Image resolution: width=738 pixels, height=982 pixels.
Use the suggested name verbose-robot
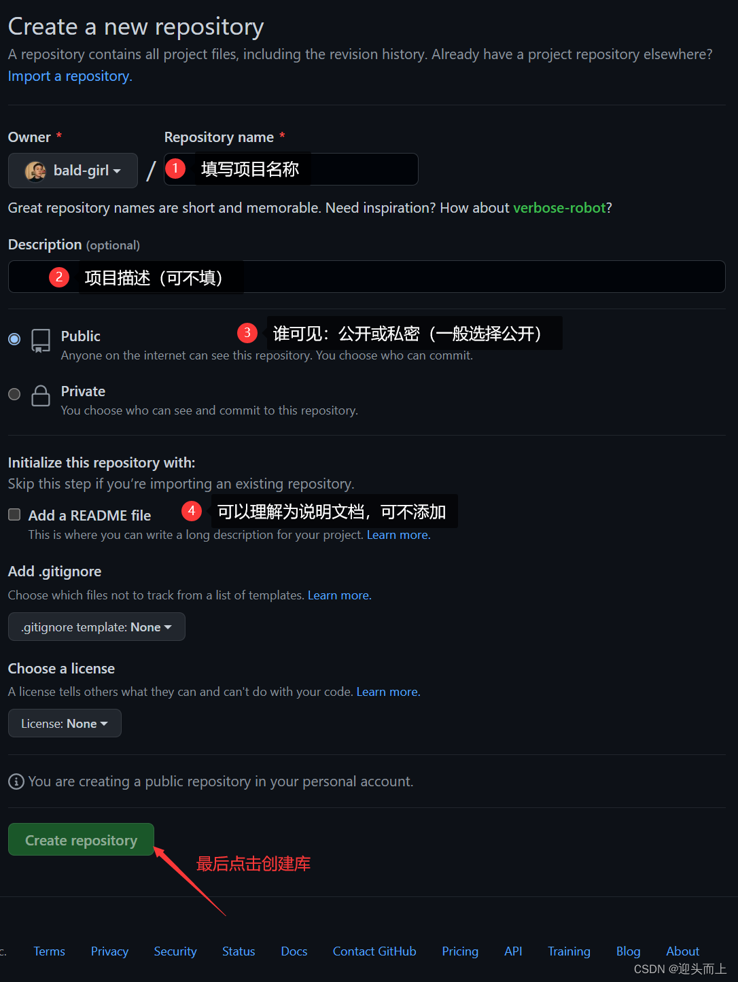[559, 208]
